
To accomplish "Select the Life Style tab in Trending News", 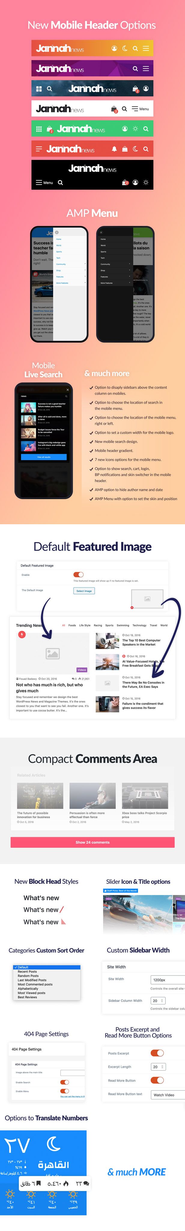I will click(84, 625).
